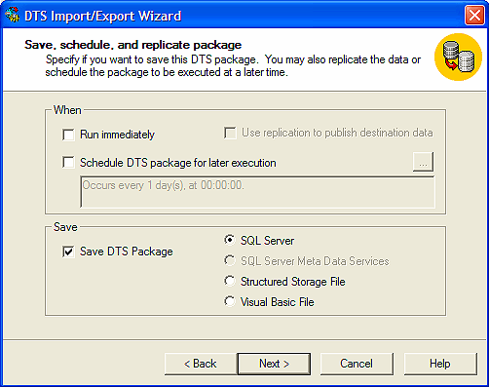Open schedule editor with the ellipsis button
The height and width of the screenshot is (387, 489).
tap(423, 162)
